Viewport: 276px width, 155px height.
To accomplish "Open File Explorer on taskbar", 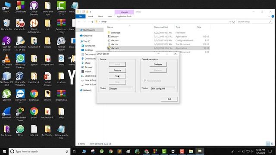I will 191,151.
